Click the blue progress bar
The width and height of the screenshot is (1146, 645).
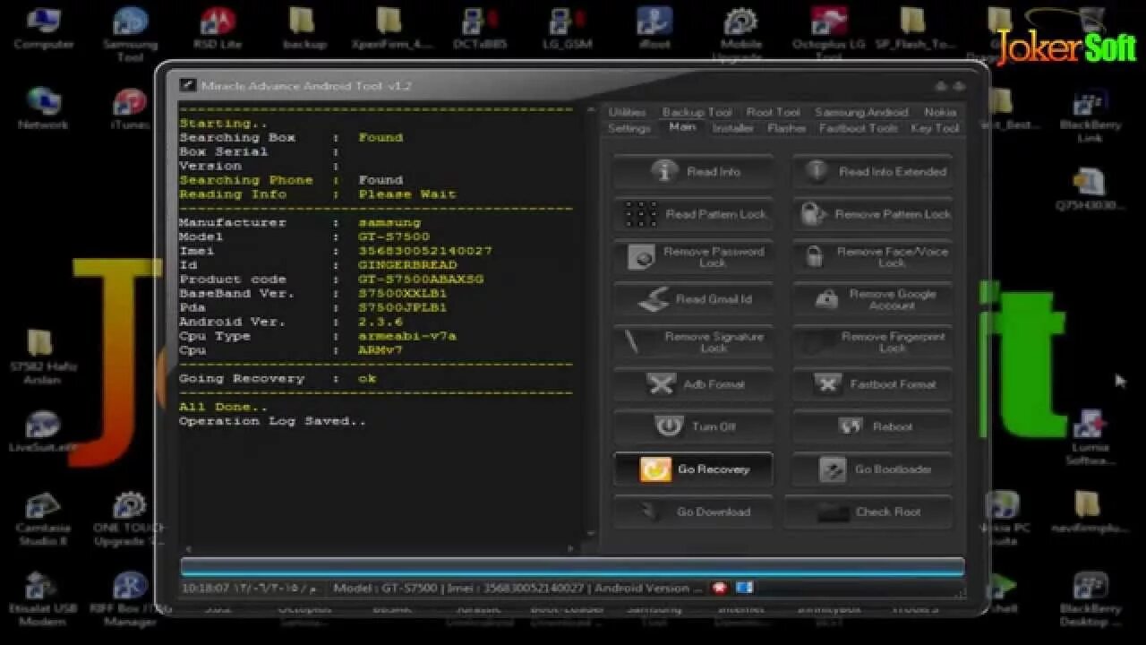(572, 567)
